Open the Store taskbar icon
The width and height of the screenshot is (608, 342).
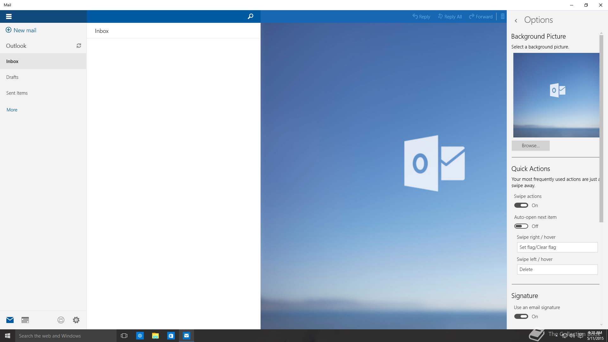[x=171, y=336]
